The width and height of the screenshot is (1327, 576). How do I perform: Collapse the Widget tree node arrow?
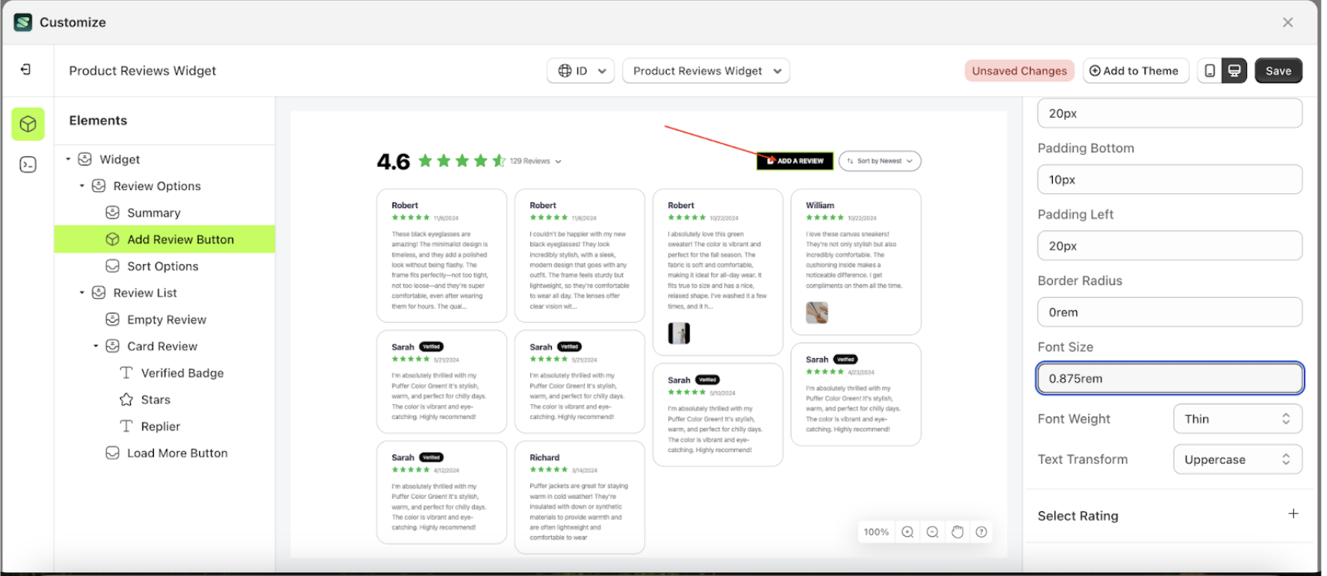coord(68,159)
